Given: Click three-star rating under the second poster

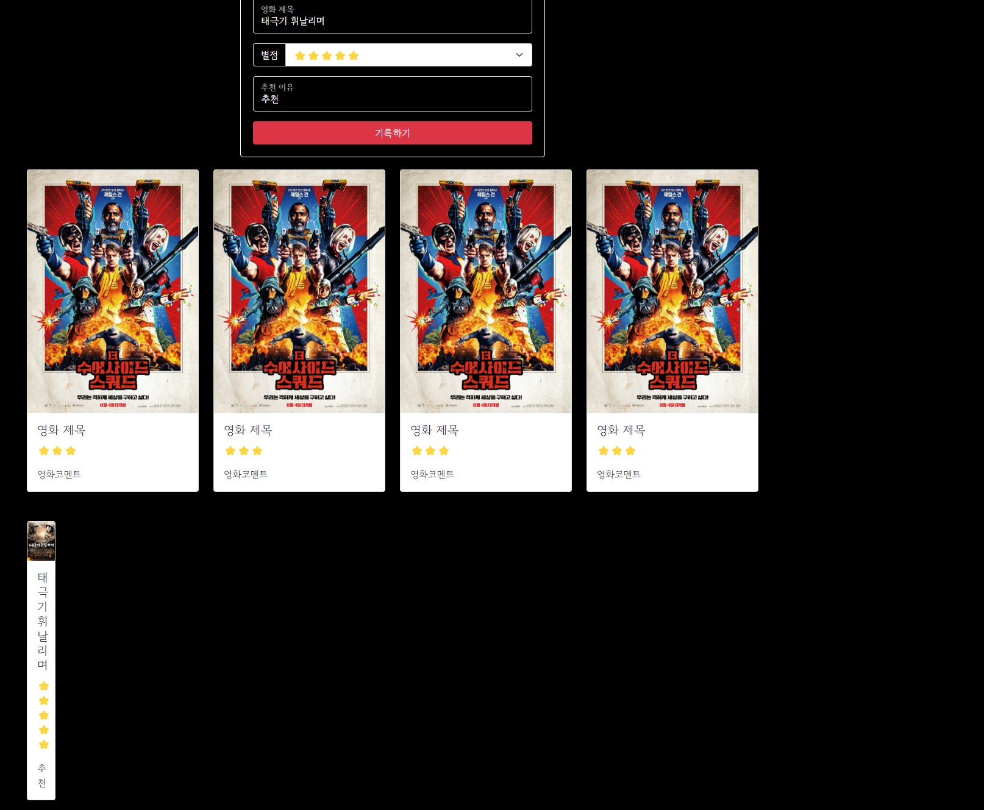Looking at the screenshot, I should point(244,451).
